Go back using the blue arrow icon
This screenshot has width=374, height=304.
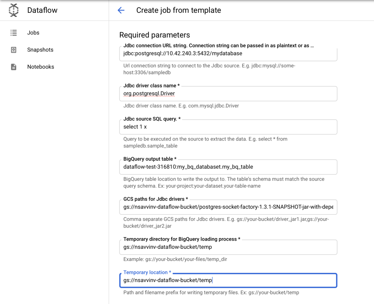121,10
